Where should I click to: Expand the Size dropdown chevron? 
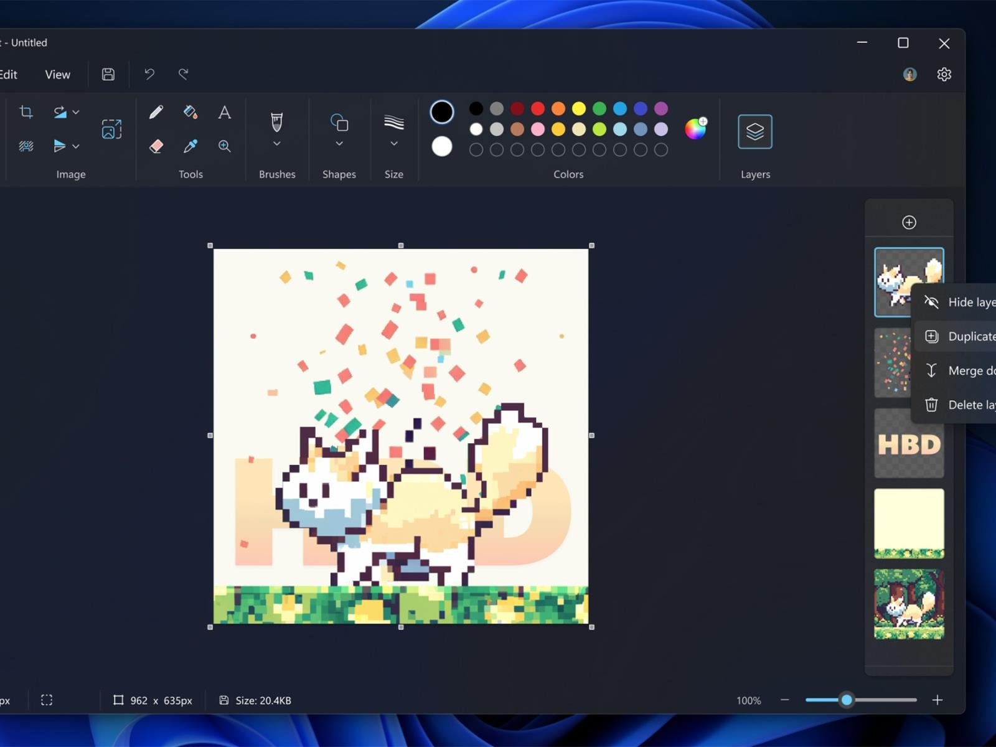click(394, 144)
